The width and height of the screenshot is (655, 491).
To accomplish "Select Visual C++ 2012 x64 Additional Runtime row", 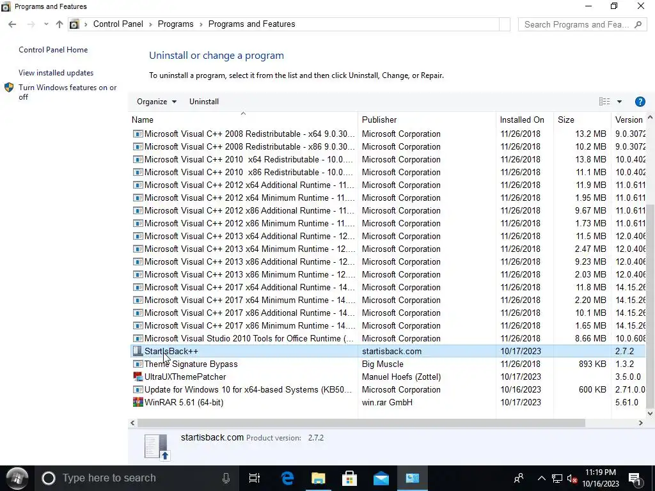I will pos(388,185).
